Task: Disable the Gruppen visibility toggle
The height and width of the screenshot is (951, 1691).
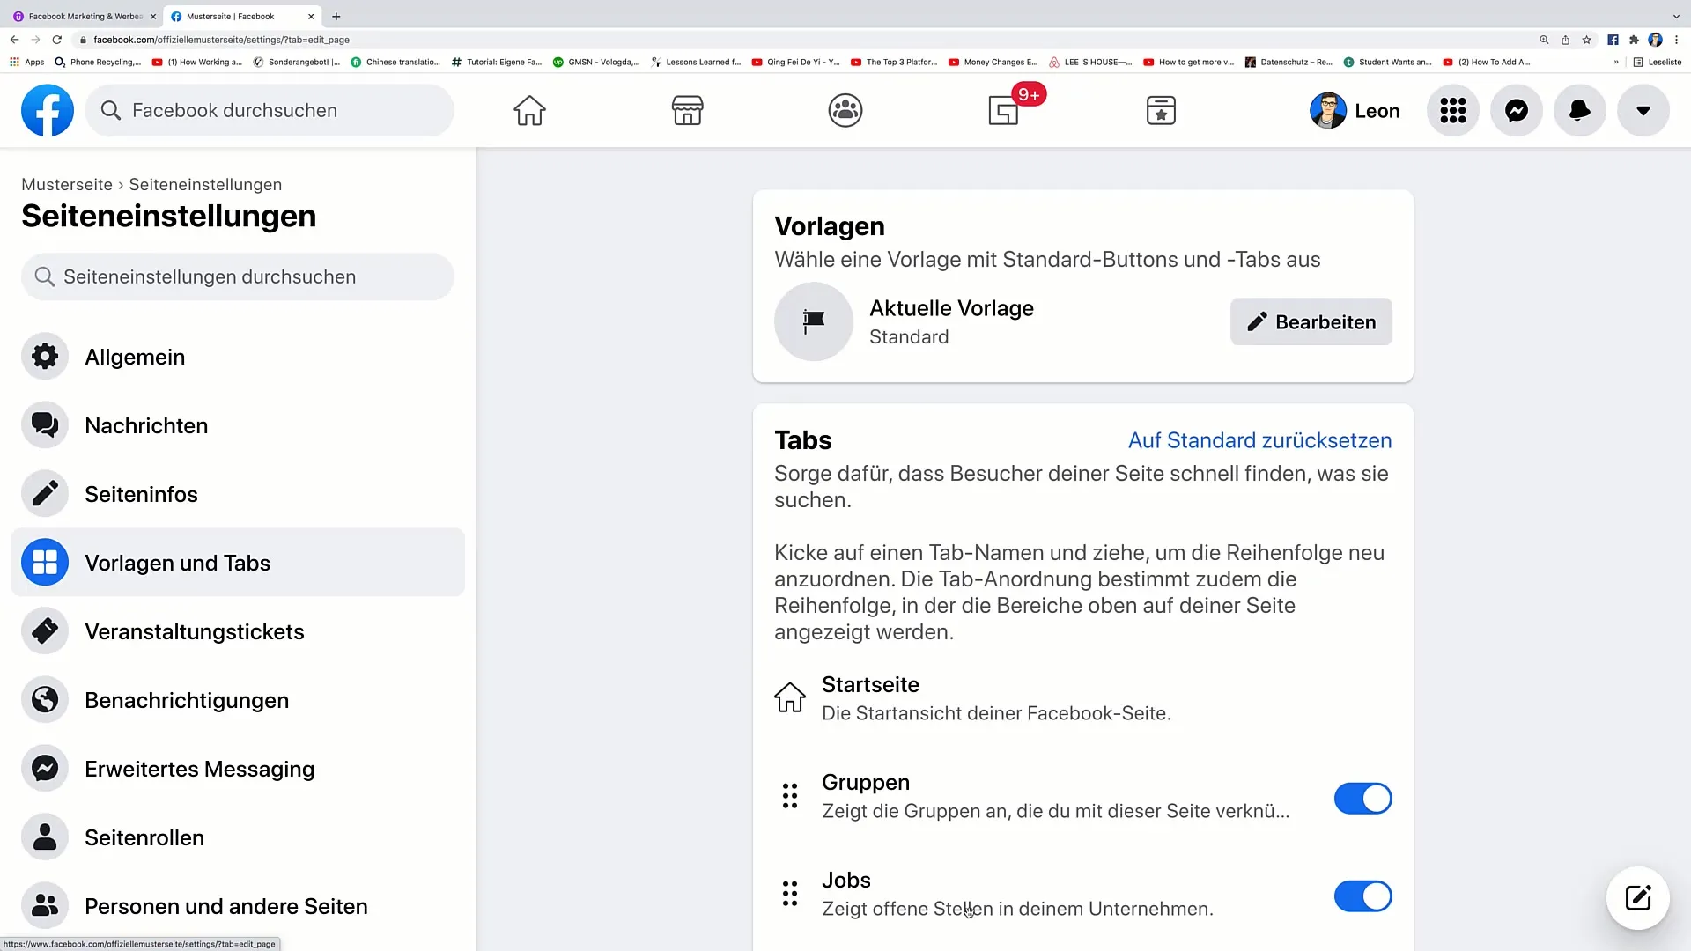Action: tap(1363, 799)
